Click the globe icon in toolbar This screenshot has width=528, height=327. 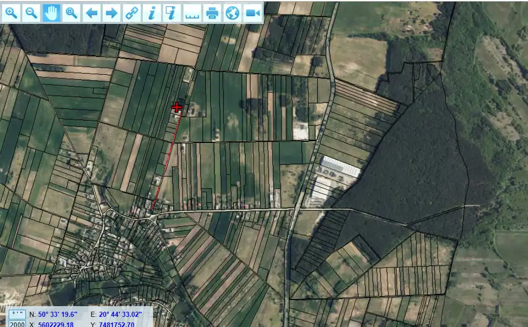(232, 13)
